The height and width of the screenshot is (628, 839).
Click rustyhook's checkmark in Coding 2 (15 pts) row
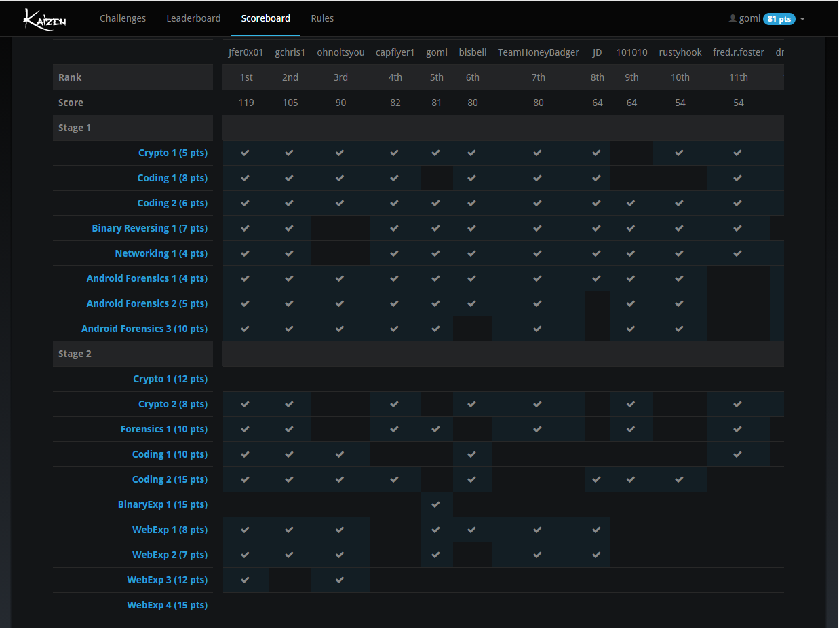[680, 479]
